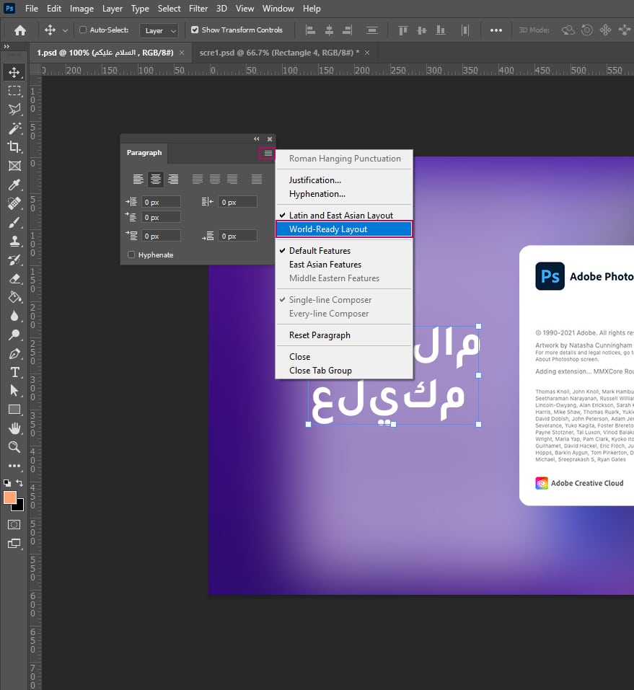Switch to scre1.psd document tab
This screenshot has width=634, height=690.
(x=279, y=53)
